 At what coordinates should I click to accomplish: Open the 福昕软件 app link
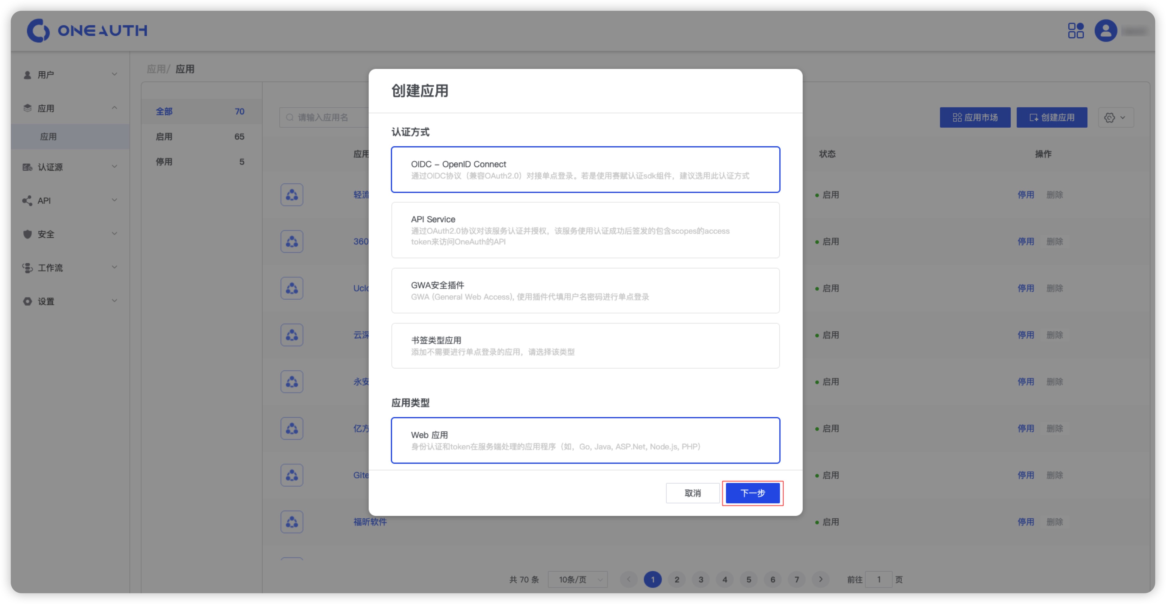[x=370, y=522]
